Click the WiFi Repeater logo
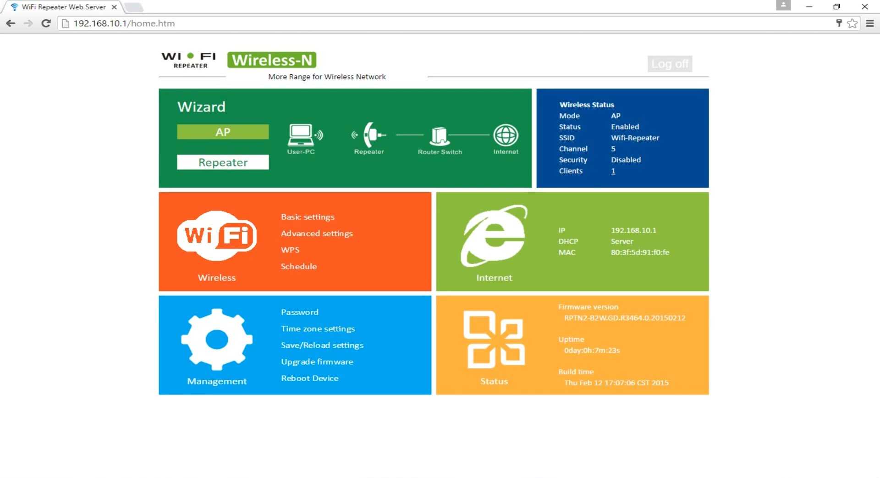The width and height of the screenshot is (880, 478). tap(189, 60)
